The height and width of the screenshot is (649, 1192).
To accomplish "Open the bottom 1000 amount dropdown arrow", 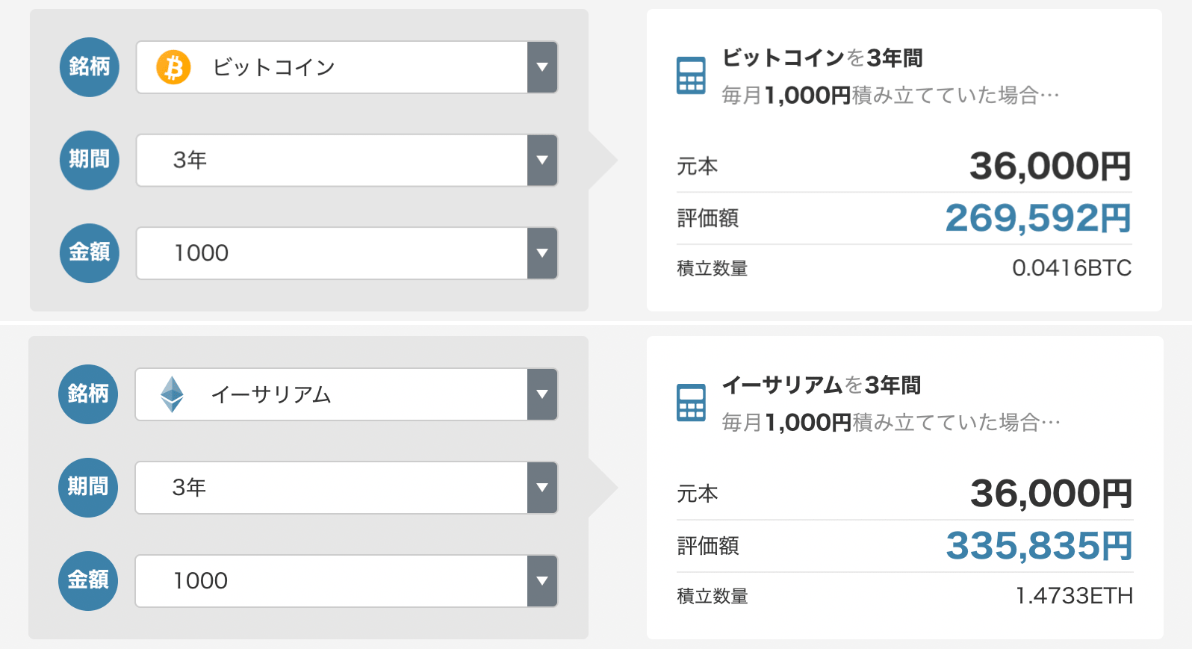I will tap(542, 581).
